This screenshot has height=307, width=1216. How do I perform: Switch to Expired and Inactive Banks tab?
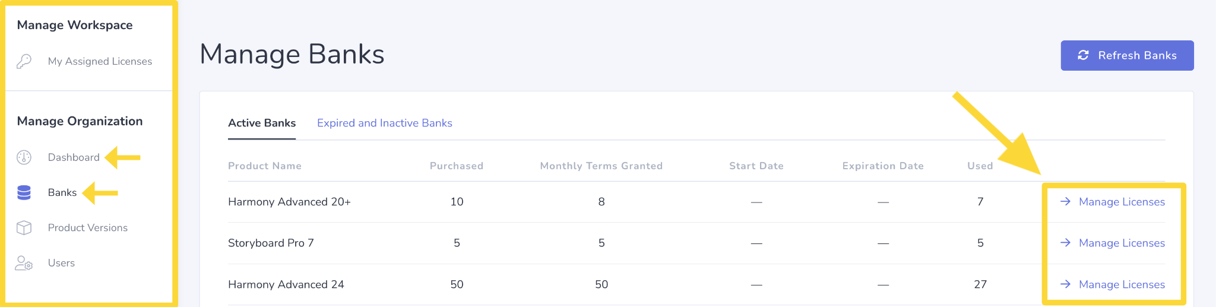coord(385,123)
